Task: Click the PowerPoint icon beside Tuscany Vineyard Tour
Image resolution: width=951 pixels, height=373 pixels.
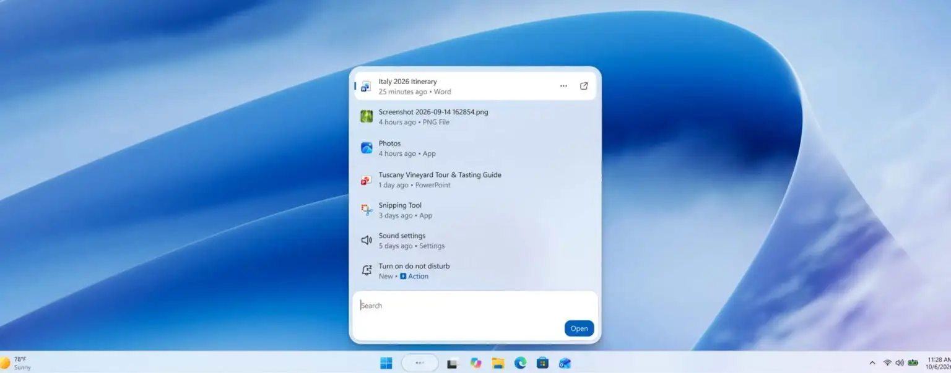Action: [x=367, y=180]
